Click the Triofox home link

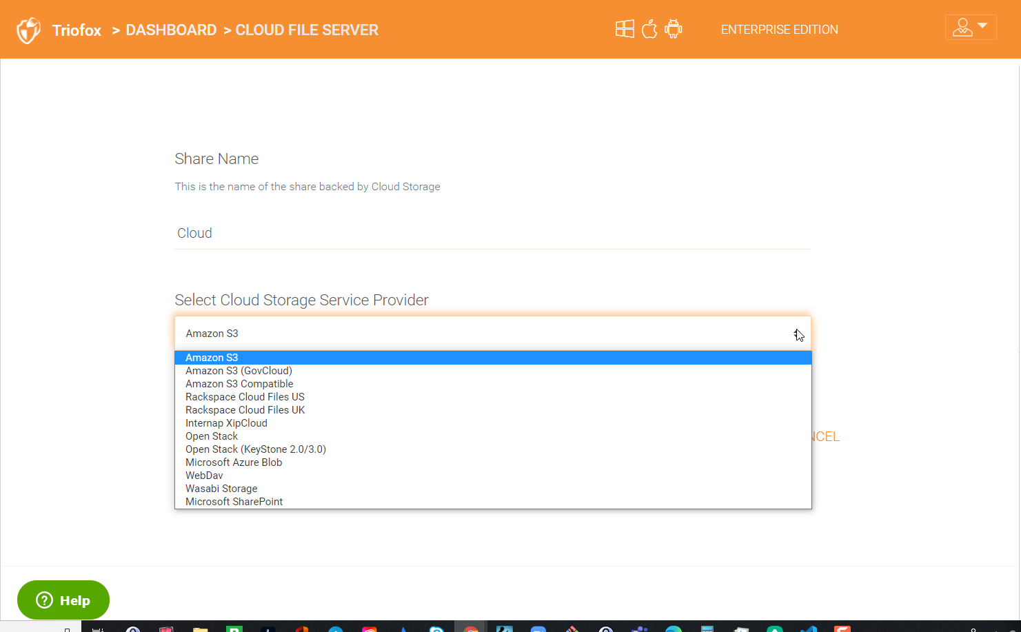pyautogui.click(x=77, y=30)
